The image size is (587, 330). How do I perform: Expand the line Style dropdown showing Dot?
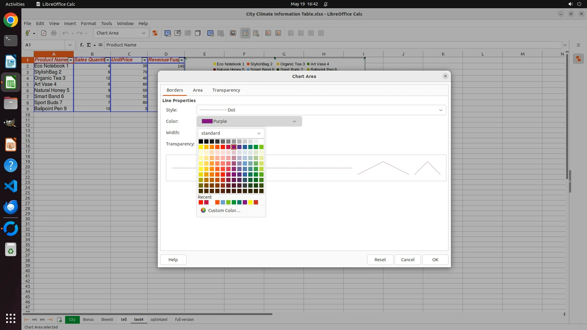pyautogui.click(x=441, y=110)
